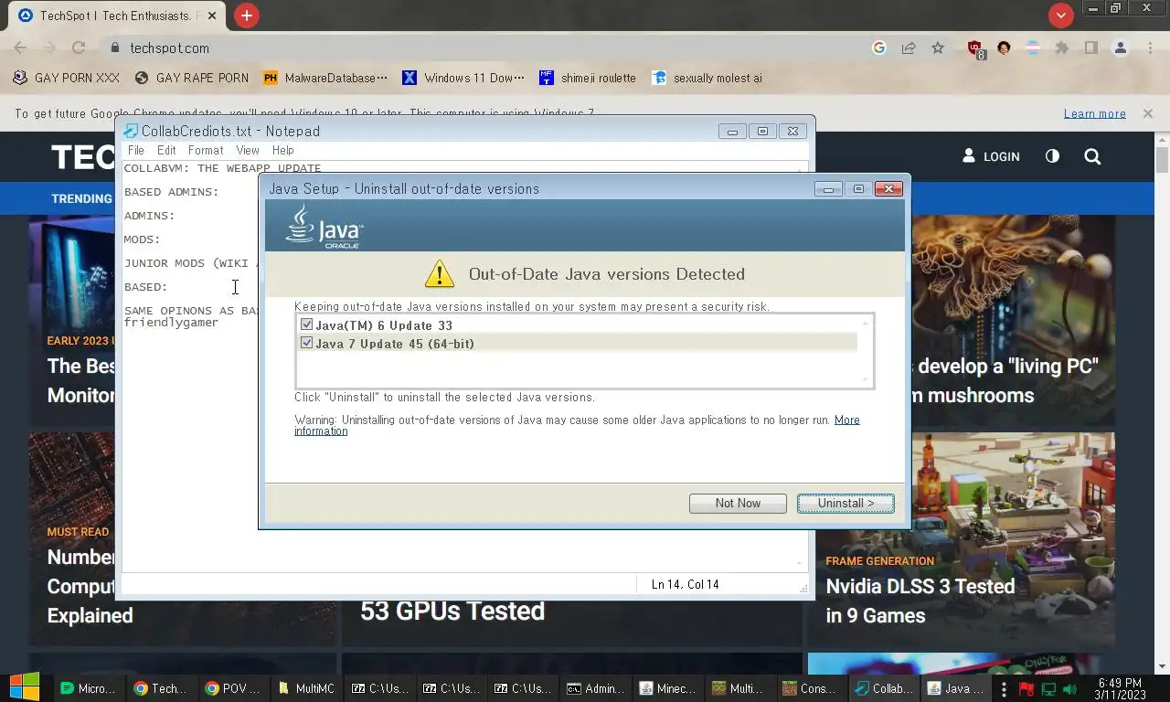Switch to the Cons... taskbar item
The width and height of the screenshot is (1170, 702).
(811, 688)
